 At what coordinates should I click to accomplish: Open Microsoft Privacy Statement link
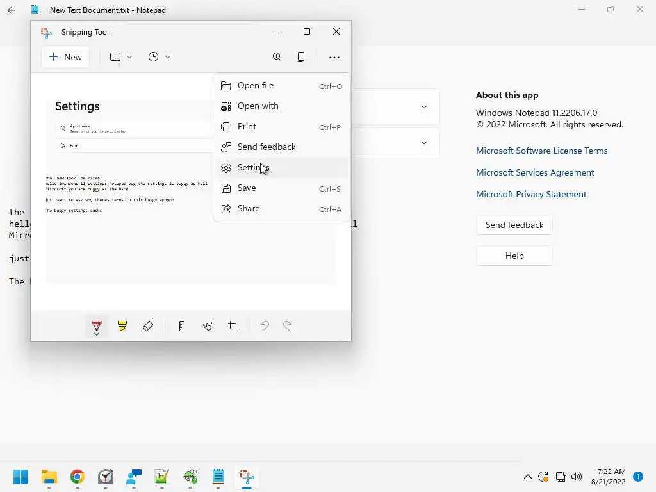pyautogui.click(x=531, y=195)
